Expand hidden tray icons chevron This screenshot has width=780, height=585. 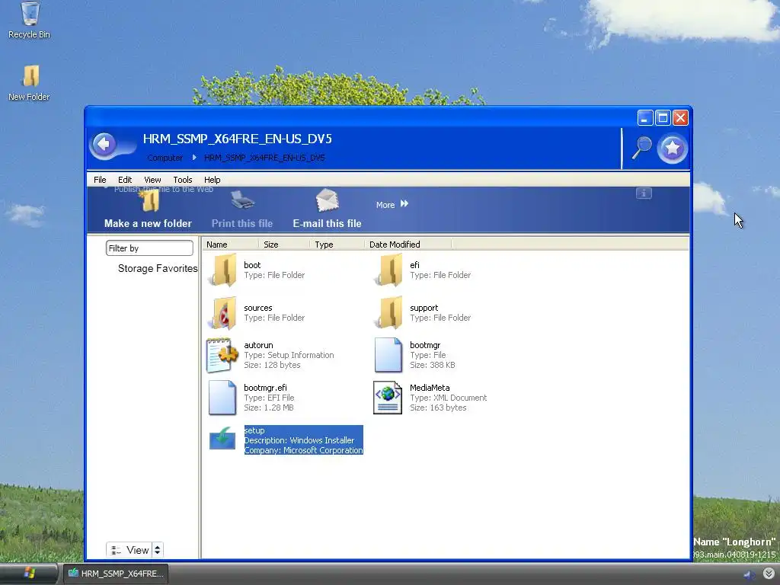pyautogui.click(x=769, y=573)
